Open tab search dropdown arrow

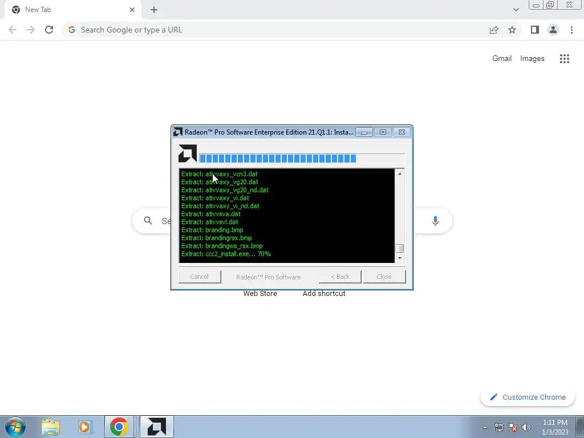(516, 10)
